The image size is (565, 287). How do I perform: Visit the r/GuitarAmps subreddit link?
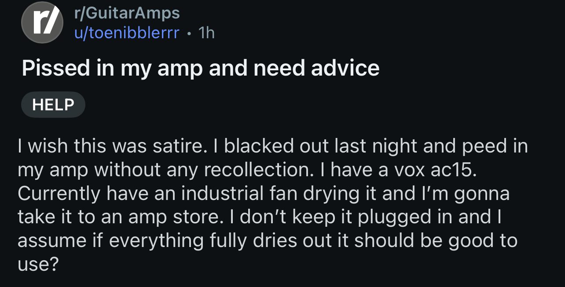(127, 13)
